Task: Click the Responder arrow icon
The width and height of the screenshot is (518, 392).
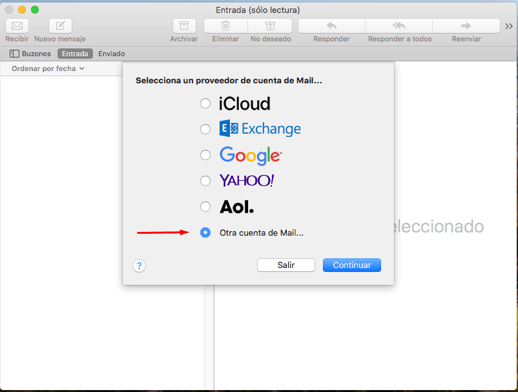Action: (x=331, y=26)
